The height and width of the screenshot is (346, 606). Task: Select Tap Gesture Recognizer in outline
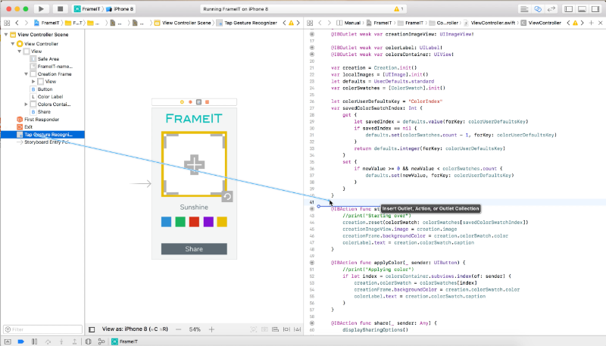coord(42,134)
